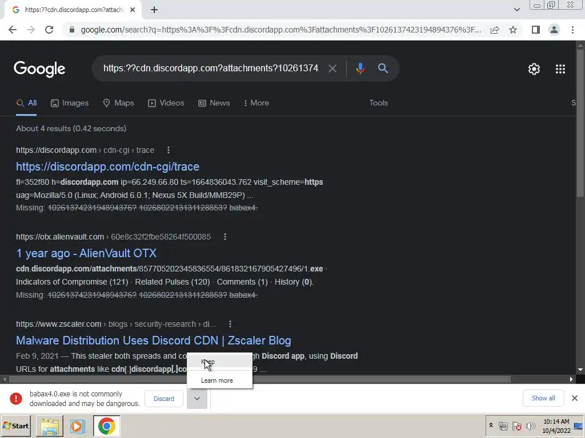Click inside the Google search field
This screenshot has width=585, height=438.
[211, 68]
